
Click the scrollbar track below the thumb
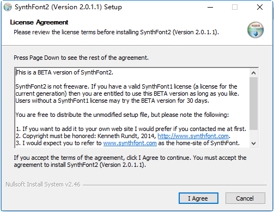point(253,134)
